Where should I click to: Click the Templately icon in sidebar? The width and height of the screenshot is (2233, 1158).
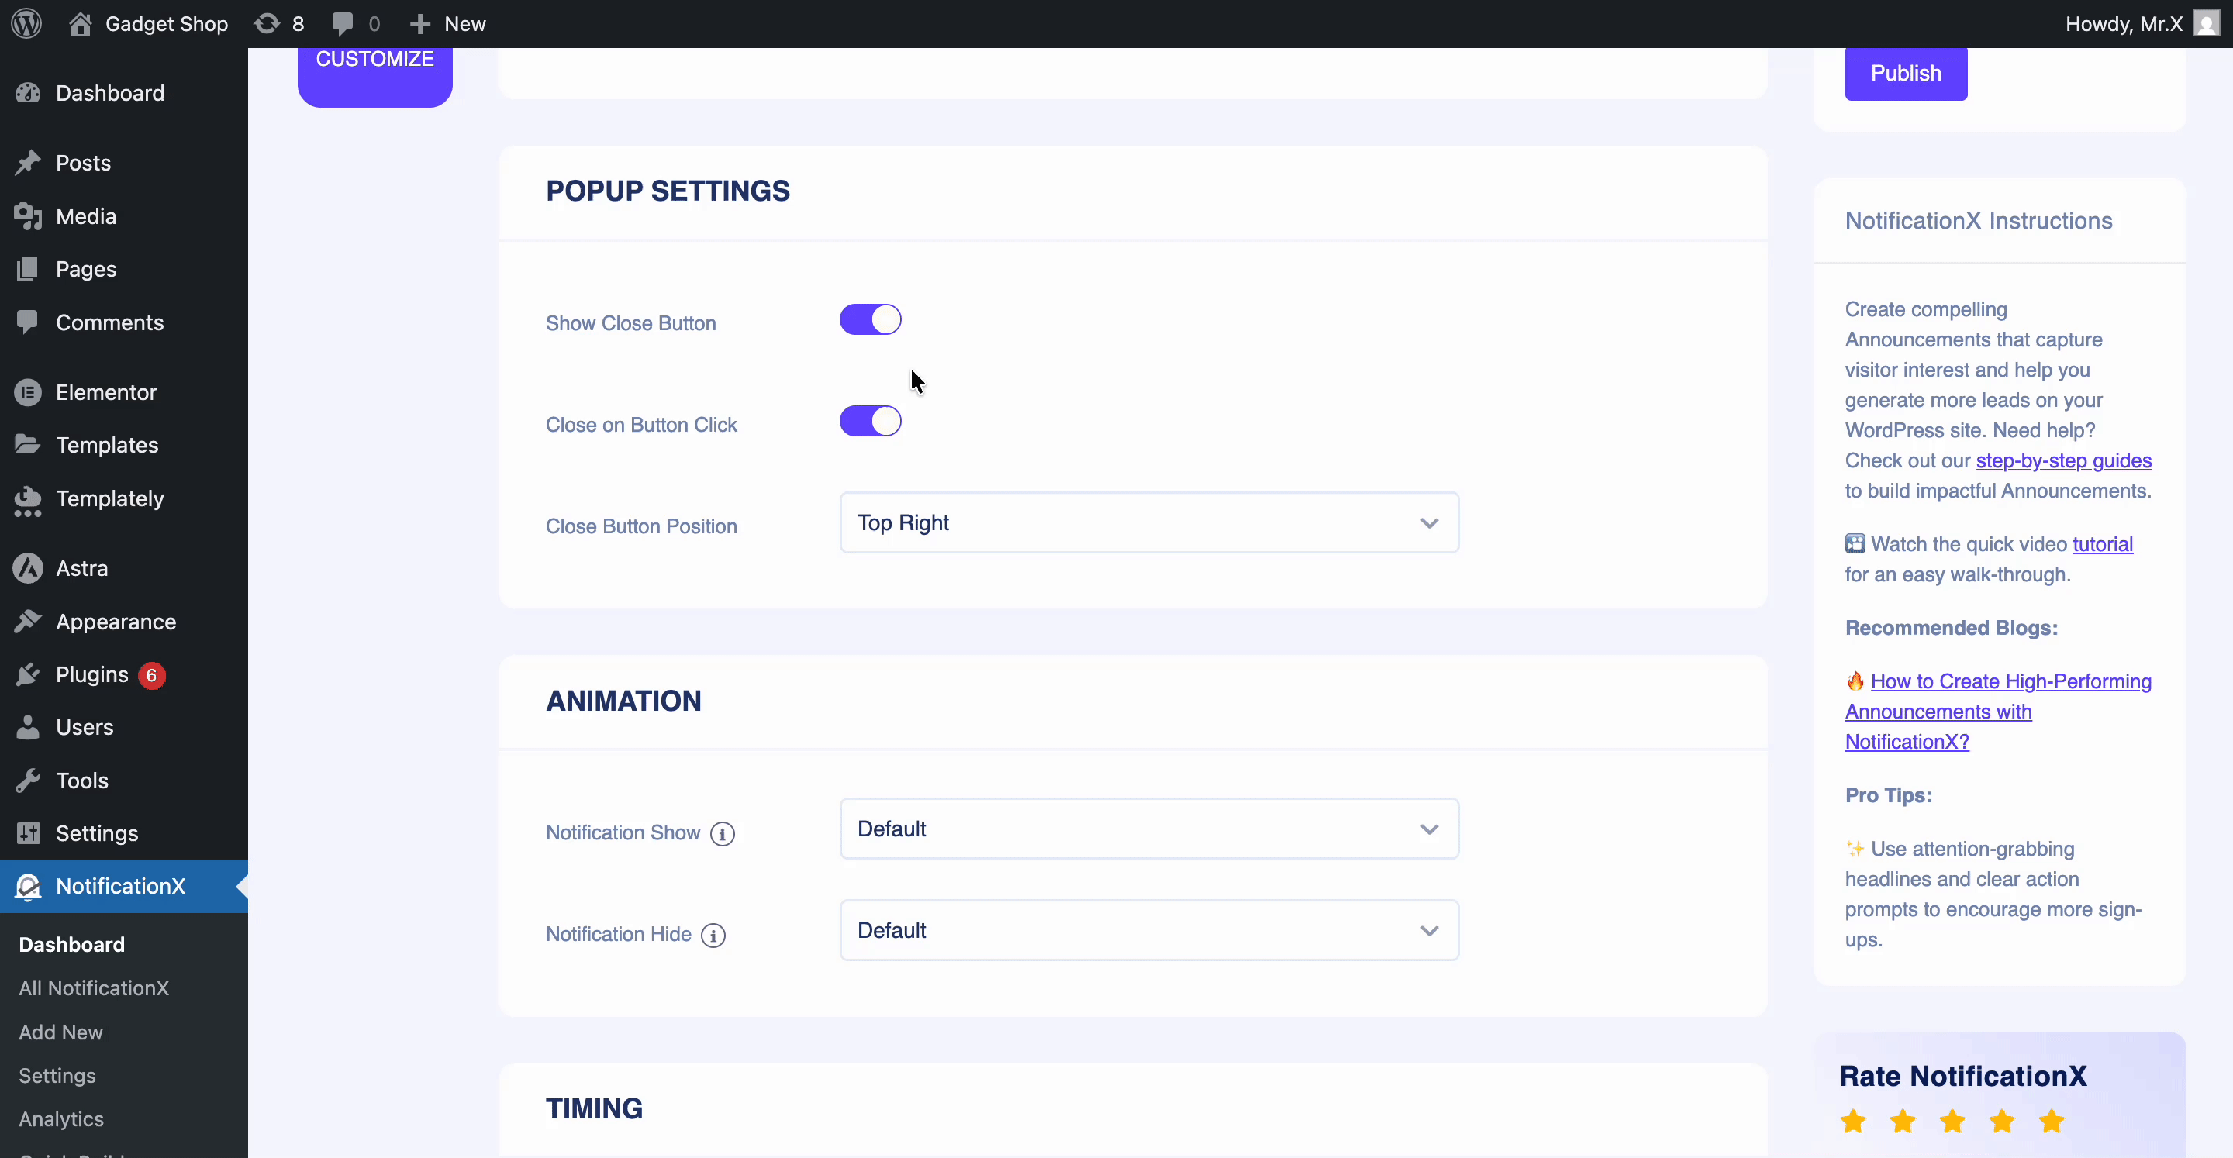point(28,499)
